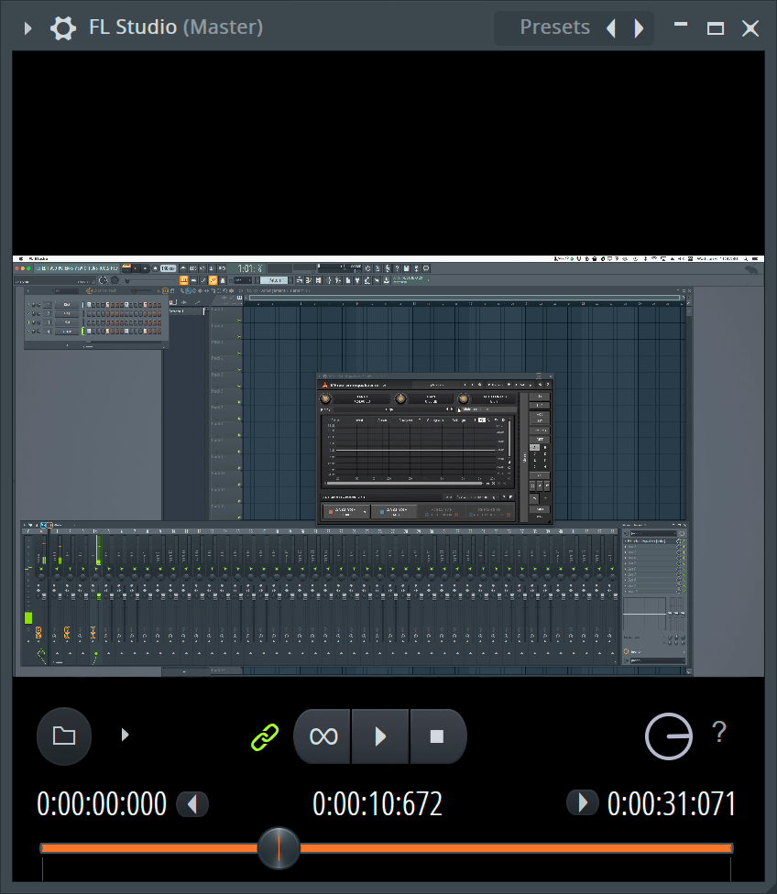Click the green chain link icon
777x894 pixels.
(x=264, y=736)
